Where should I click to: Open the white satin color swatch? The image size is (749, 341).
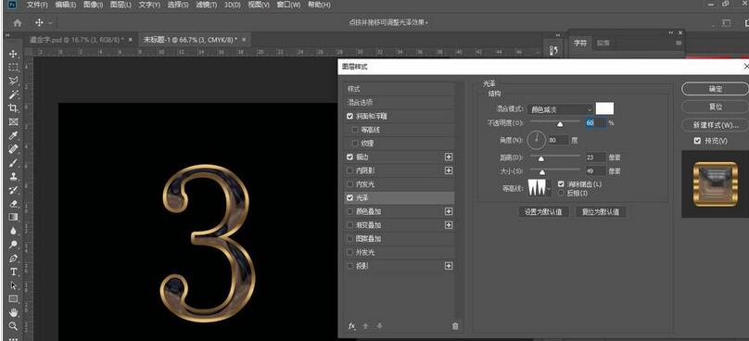tap(604, 109)
